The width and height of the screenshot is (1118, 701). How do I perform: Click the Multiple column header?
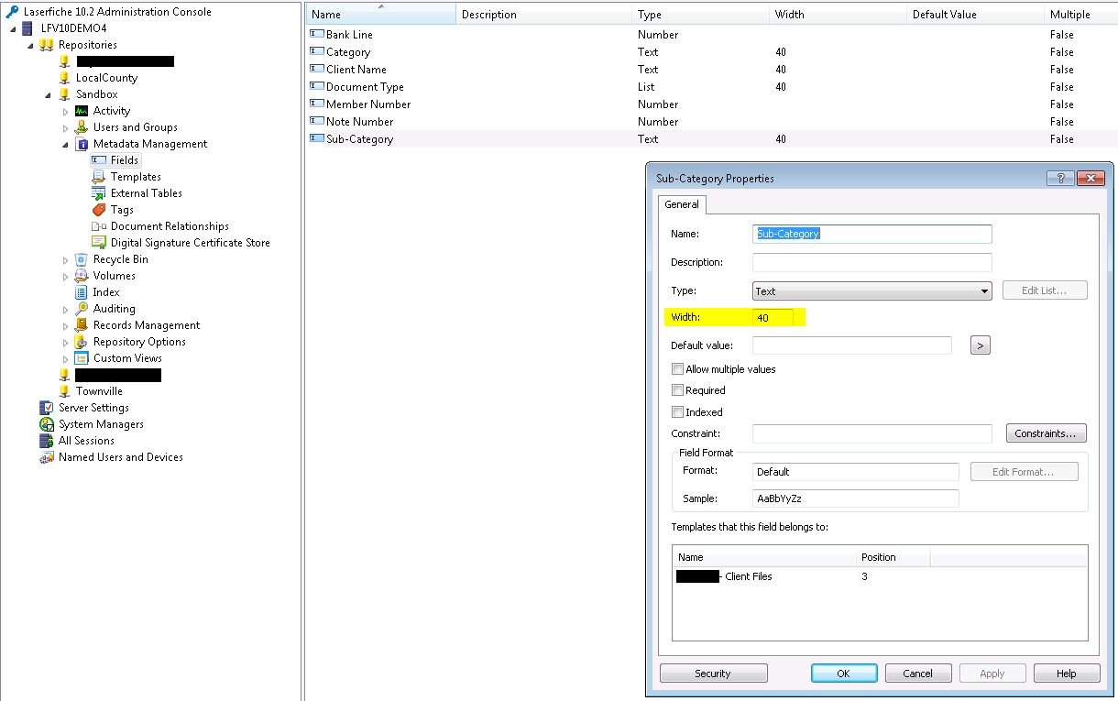click(x=1081, y=14)
